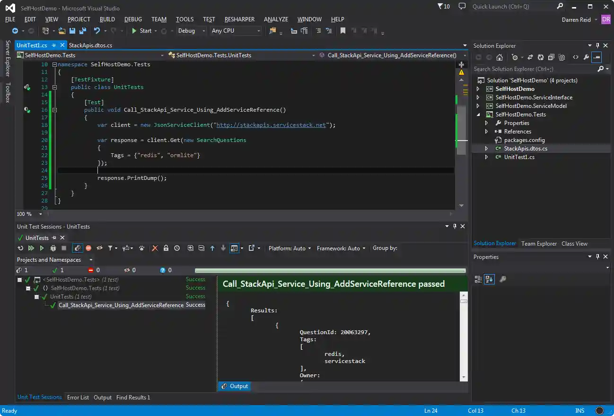Screen dimensions: 614x416
Task: Click the Solution Explorer wrench properties icon
Action: [x=586, y=57]
